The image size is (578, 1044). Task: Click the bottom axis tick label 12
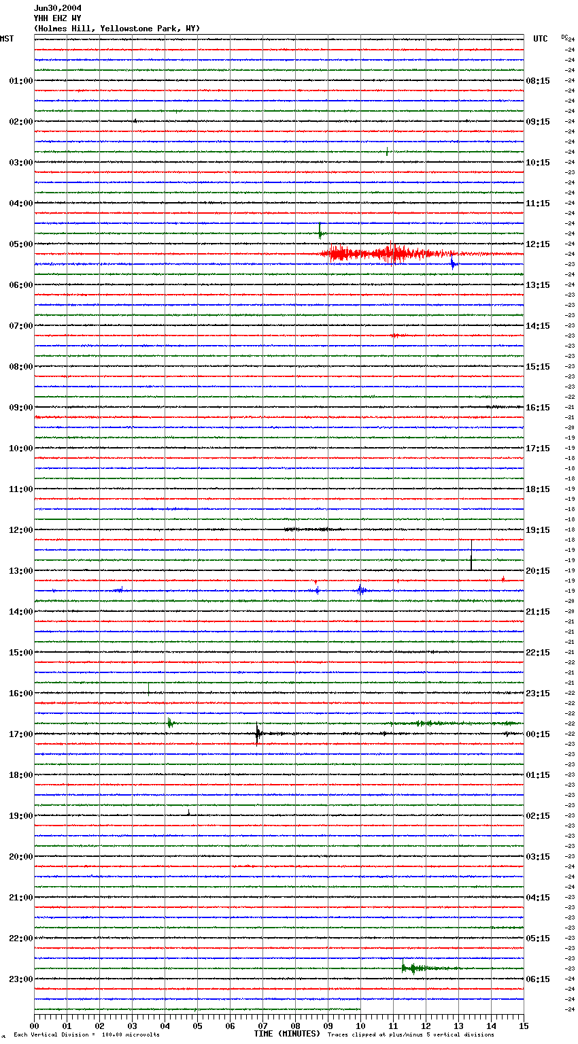coord(426,1026)
